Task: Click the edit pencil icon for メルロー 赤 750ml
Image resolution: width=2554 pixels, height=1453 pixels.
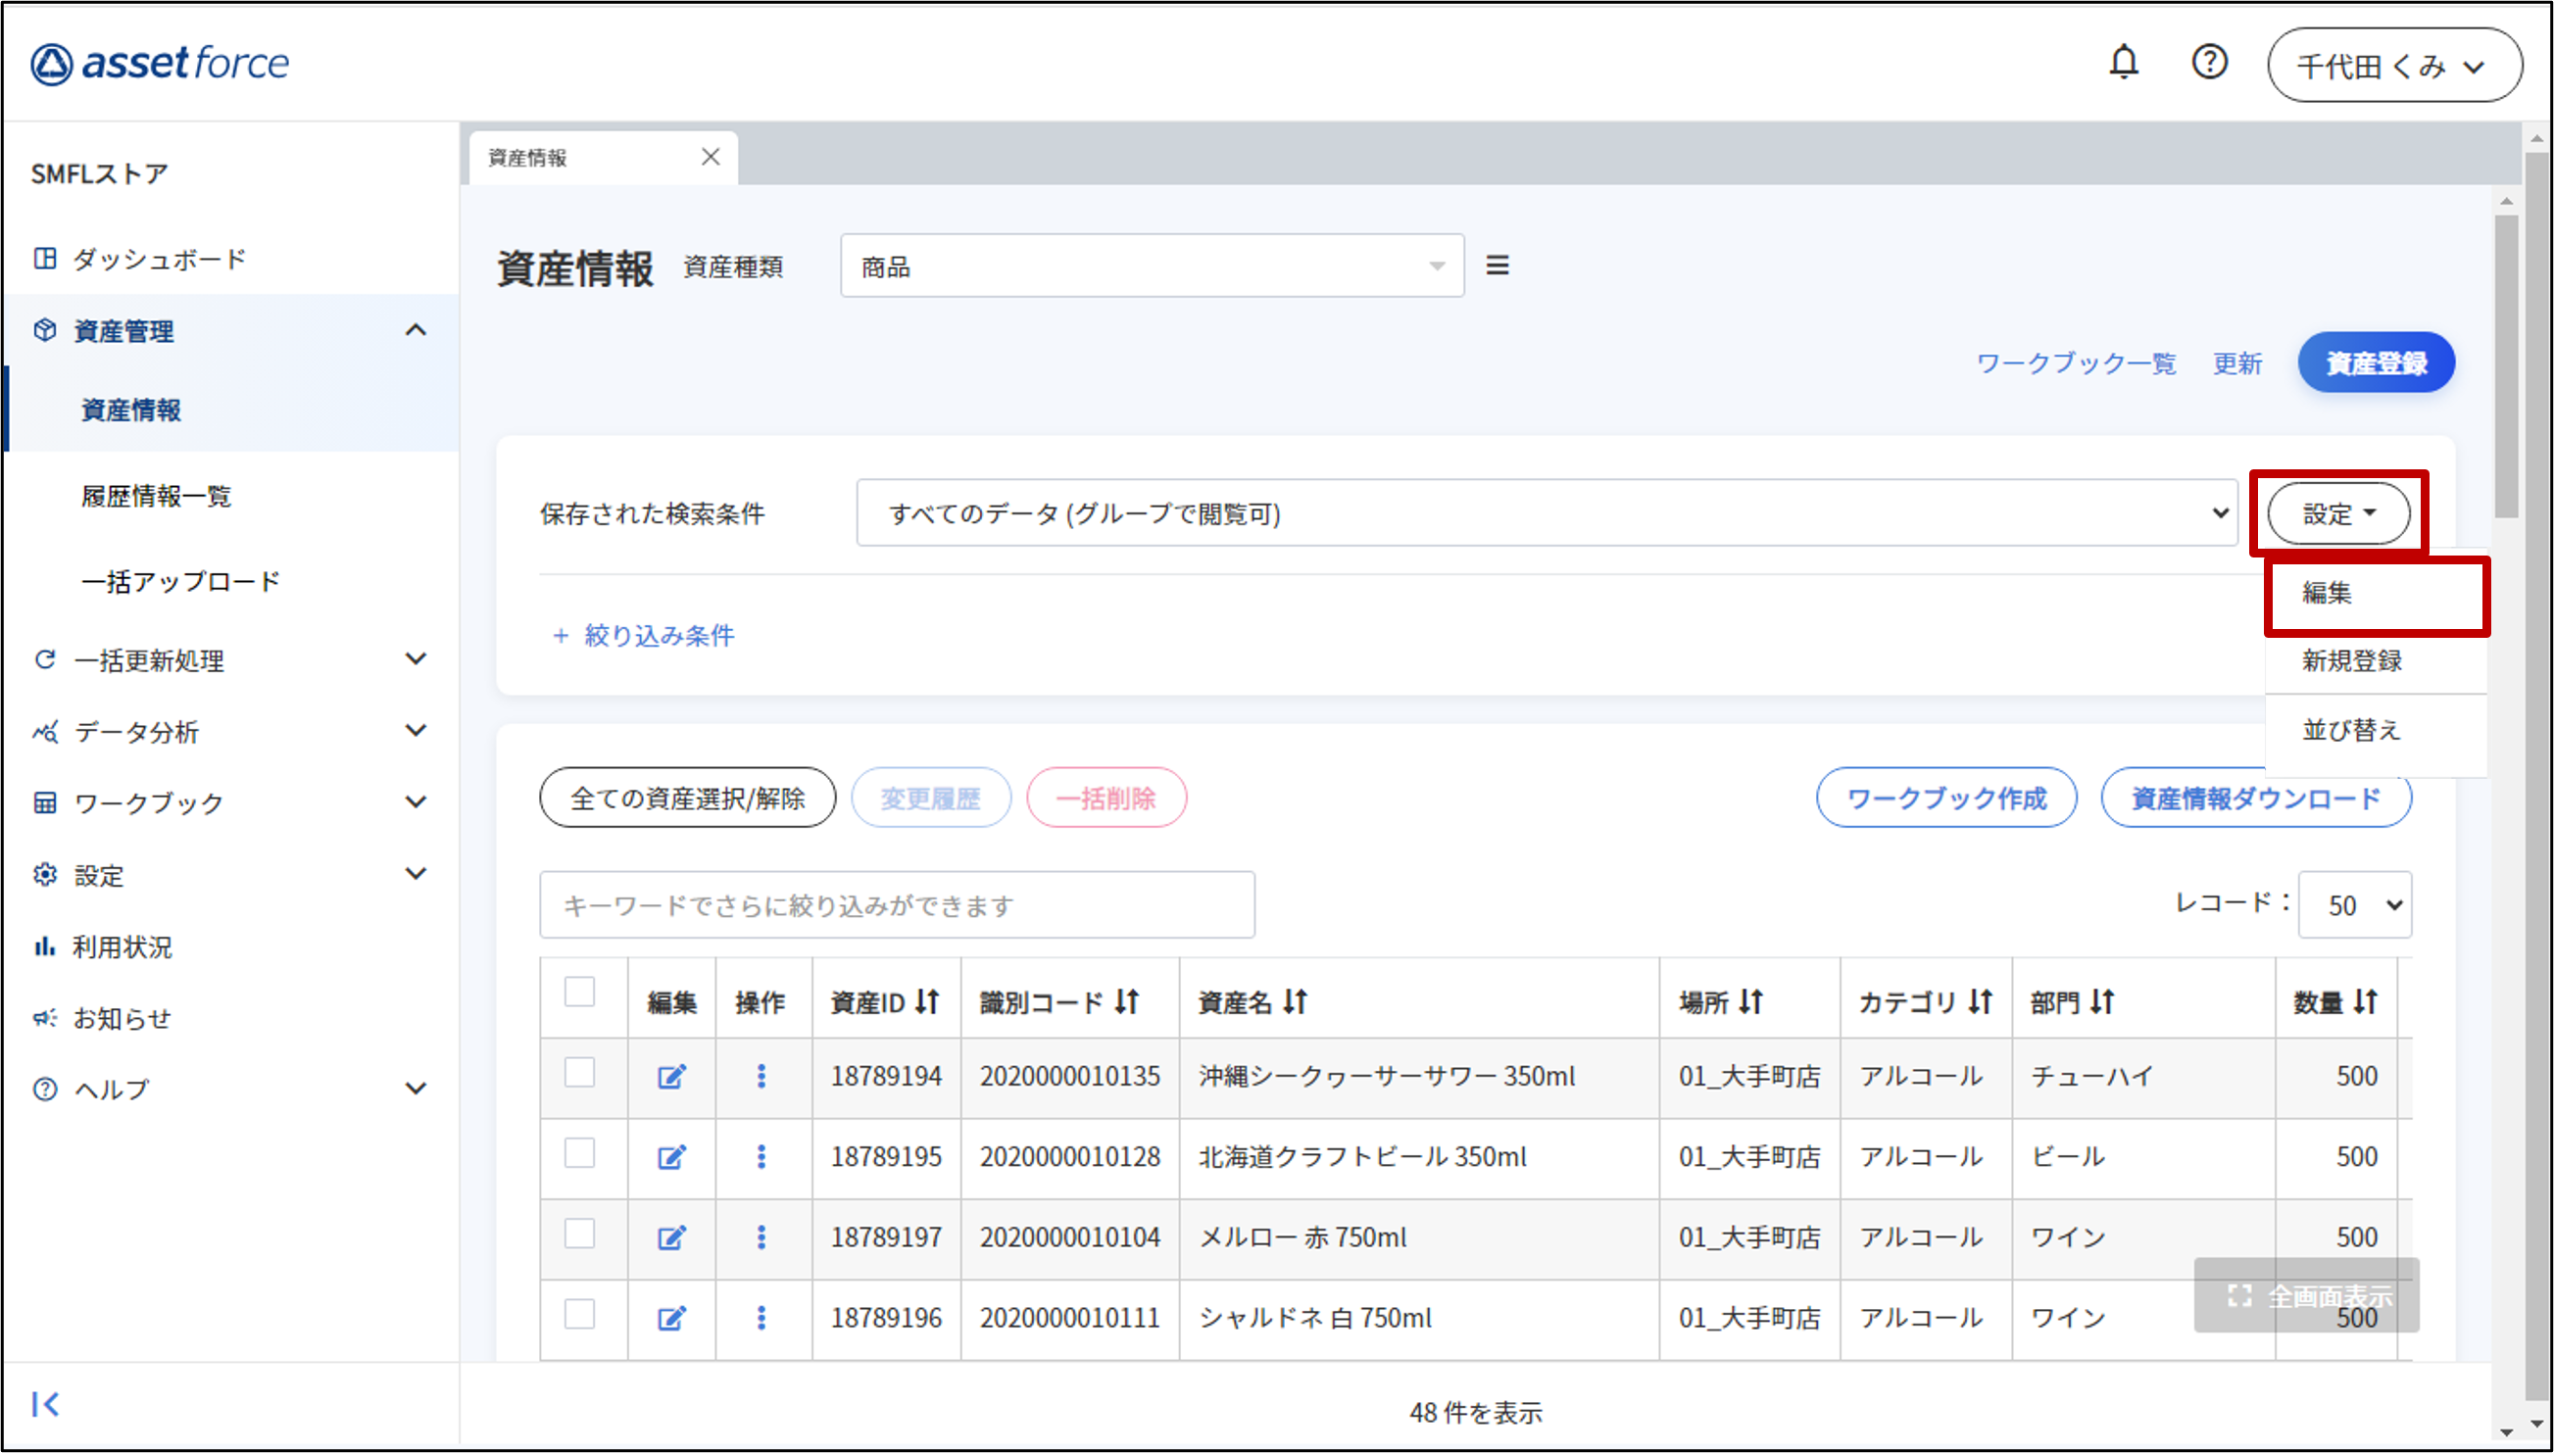Action: pos(671,1237)
